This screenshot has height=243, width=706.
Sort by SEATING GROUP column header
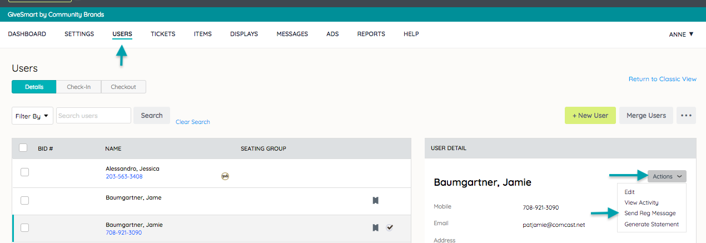pyautogui.click(x=263, y=148)
